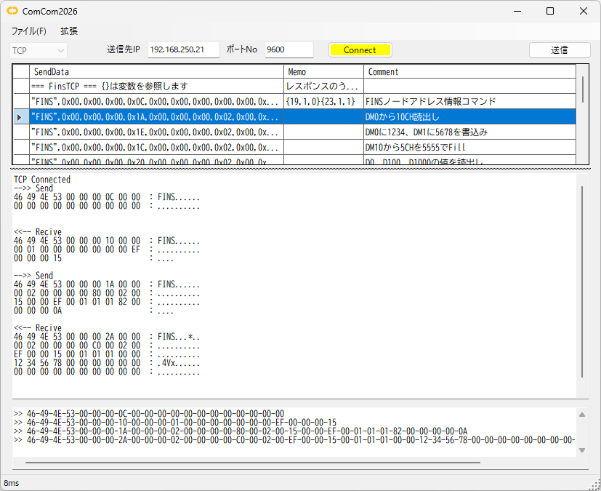Click the yellow Connect button
601x491 pixels.
coord(360,50)
